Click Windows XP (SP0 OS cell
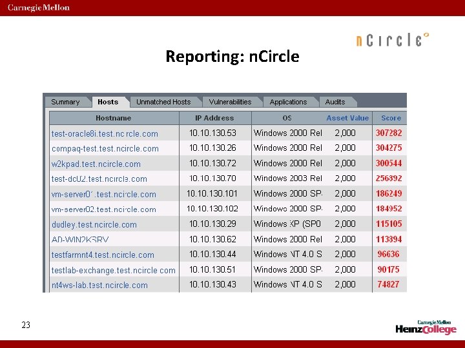This screenshot has width=465, height=348. 287,224
